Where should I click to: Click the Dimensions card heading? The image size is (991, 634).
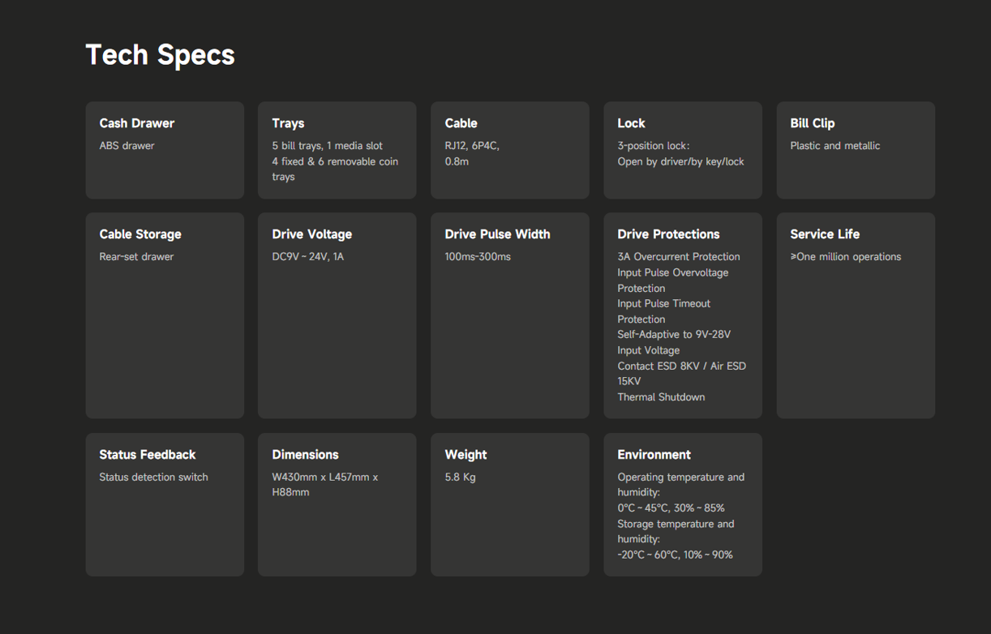(x=305, y=455)
